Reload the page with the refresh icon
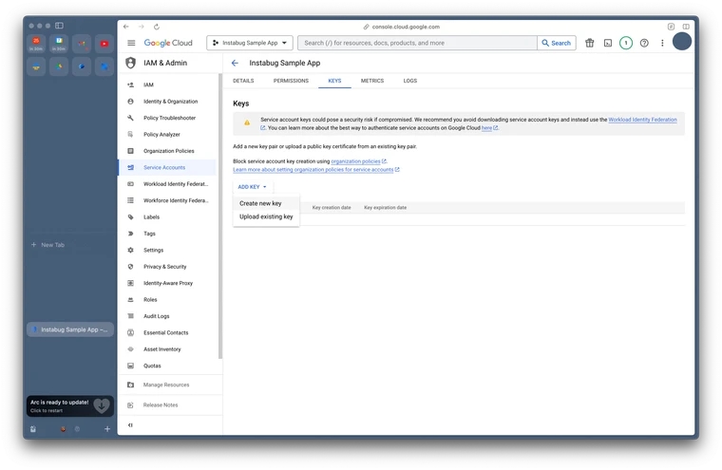 pos(157,27)
